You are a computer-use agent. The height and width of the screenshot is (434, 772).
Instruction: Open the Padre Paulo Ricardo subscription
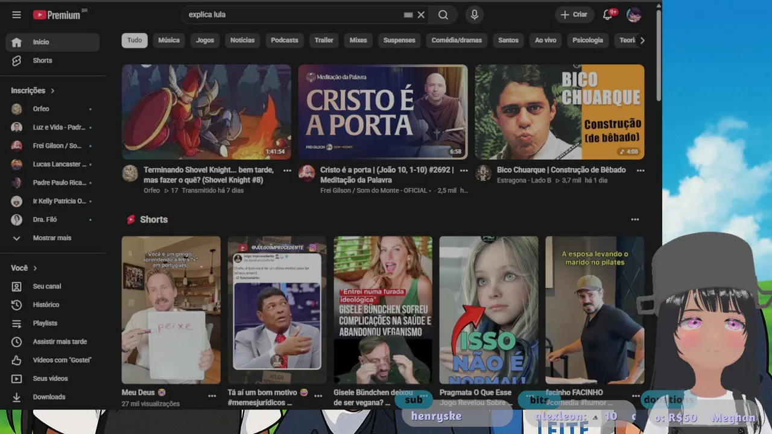(52, 183)
